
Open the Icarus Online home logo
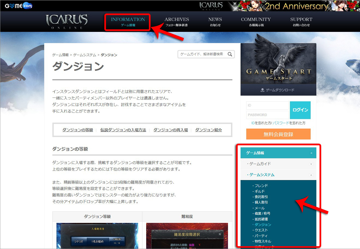(67, 22)
